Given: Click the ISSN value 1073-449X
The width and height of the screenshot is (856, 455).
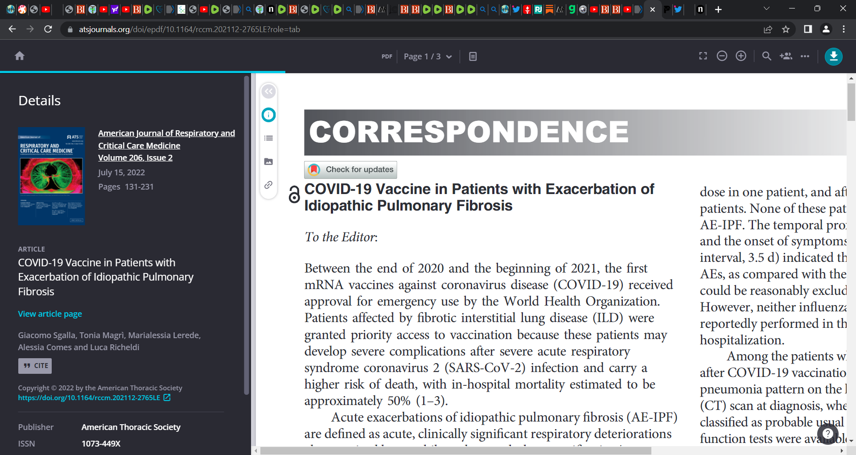Looking at the screenshot, I should [x=101, y=444].
